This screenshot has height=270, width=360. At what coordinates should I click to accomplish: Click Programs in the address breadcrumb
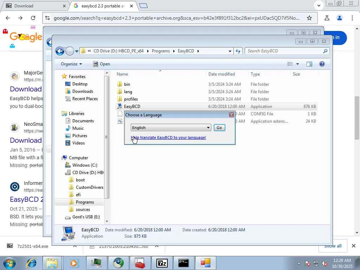161,51
